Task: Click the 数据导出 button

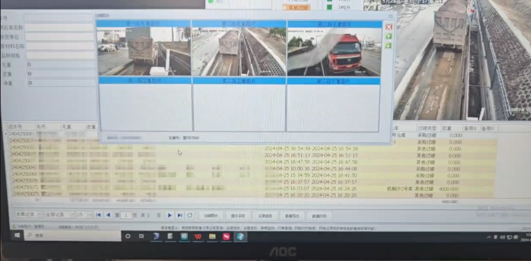Action: coord(292,216)
